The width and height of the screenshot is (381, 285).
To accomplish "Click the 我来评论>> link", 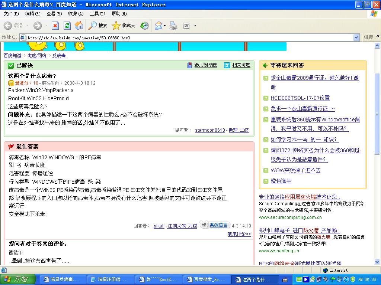I will 239,234.
